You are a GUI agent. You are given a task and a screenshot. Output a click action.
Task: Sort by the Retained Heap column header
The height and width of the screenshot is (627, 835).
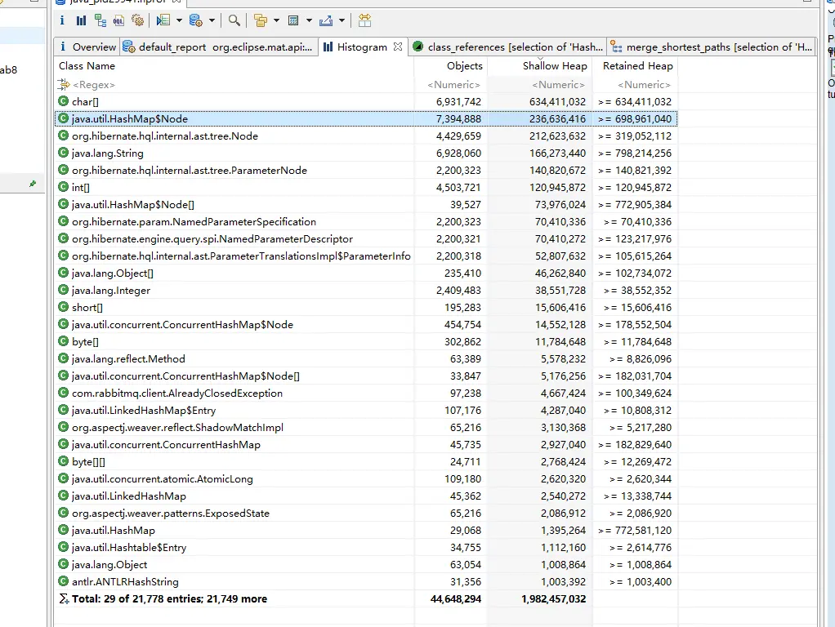point(637,66)
